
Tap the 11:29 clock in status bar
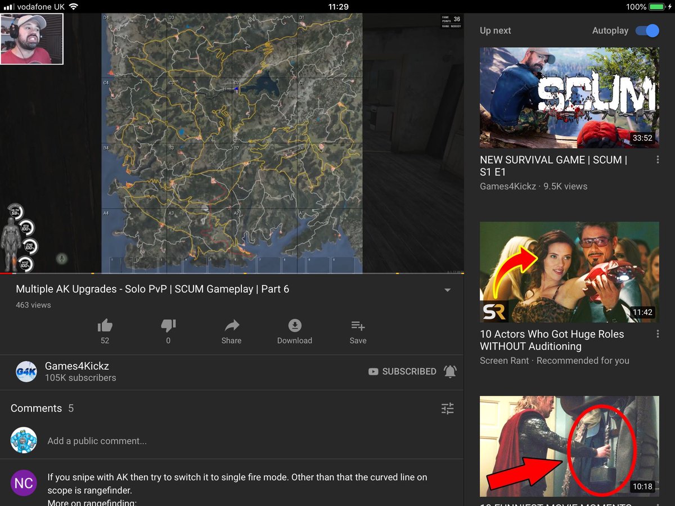coord(337,7)
